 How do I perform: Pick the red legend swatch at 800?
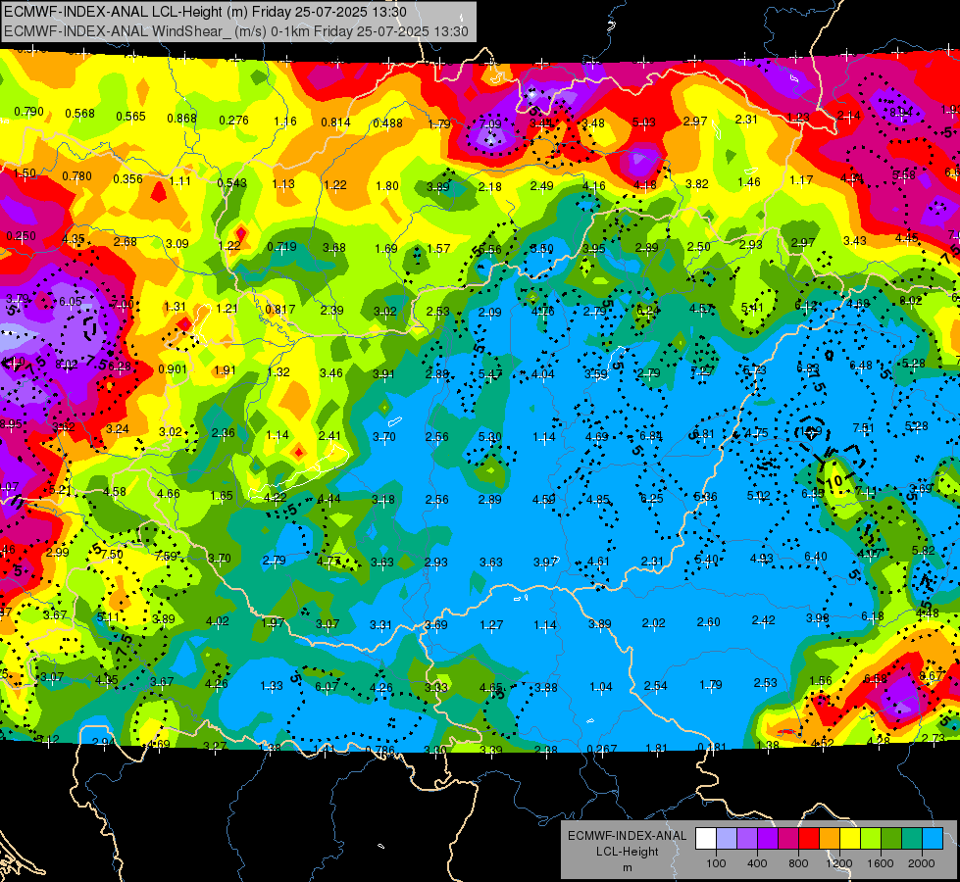tap(809, 839)
